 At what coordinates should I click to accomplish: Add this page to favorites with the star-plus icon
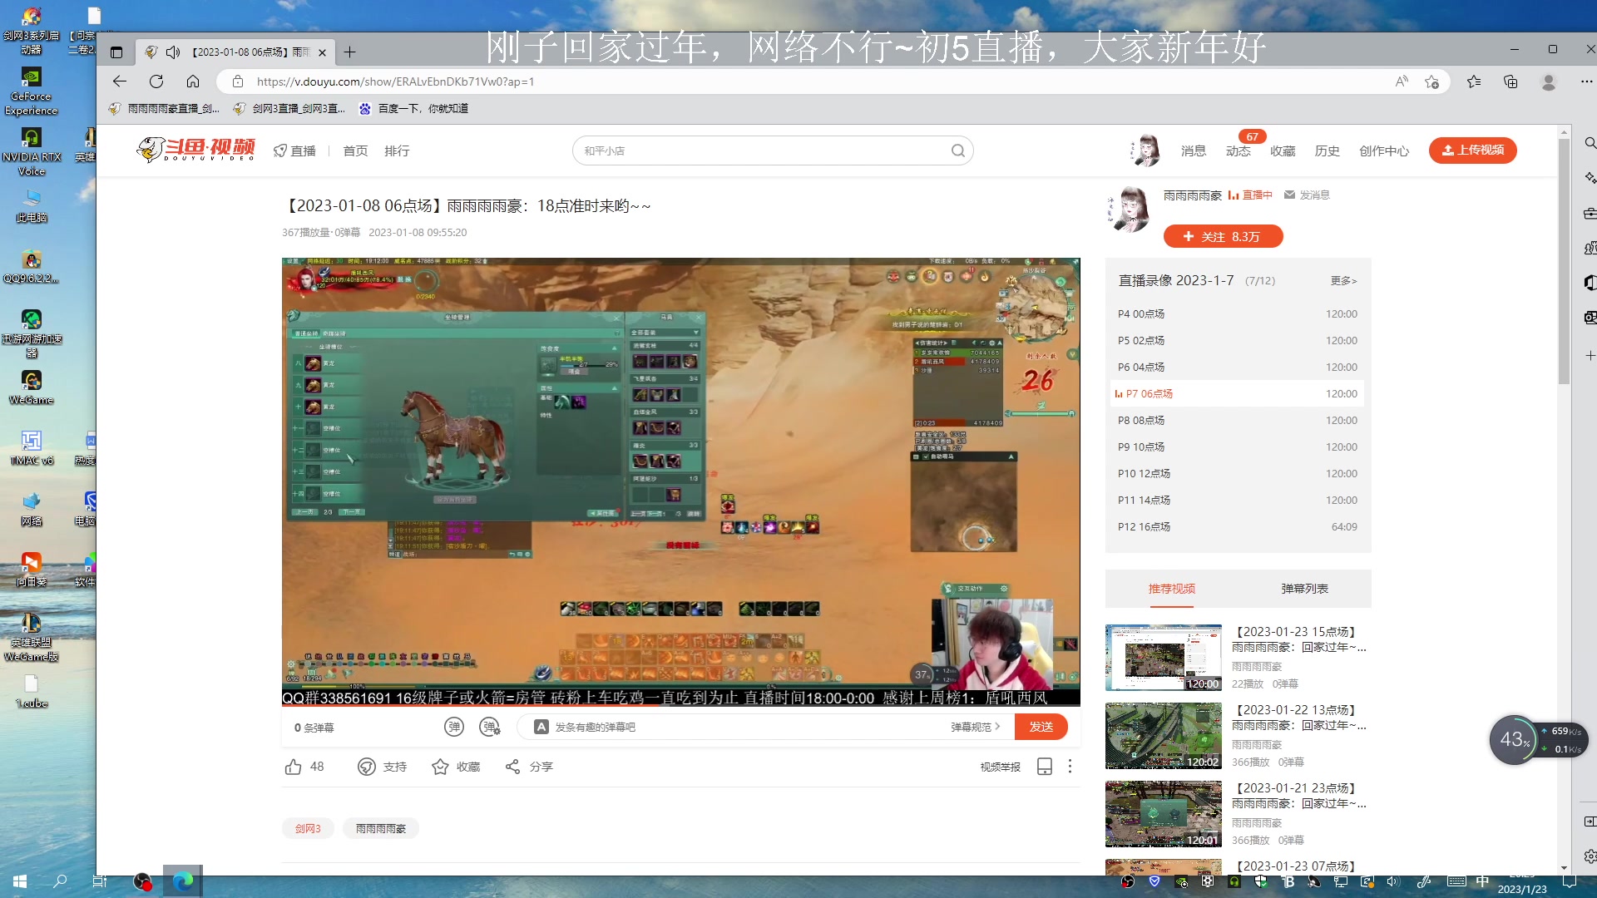pyautogui.click(x=1431, y=81)
